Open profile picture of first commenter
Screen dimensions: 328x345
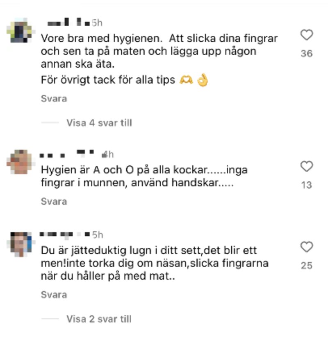click(x=20, y=30)
